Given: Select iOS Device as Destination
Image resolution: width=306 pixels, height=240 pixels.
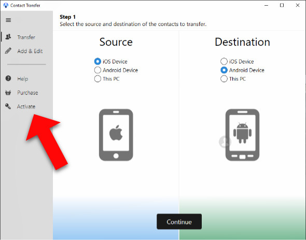Looking at the screenshot, I should pos(237,61).
